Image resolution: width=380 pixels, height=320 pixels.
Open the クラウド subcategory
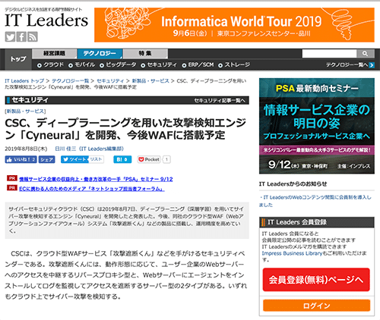51,65
